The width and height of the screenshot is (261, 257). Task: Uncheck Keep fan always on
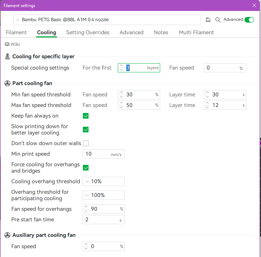(86, 116)
